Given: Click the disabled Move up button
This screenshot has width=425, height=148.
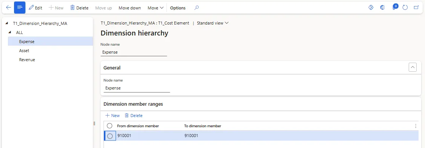Looking at the screenshot, I should (x=104, y=8).
